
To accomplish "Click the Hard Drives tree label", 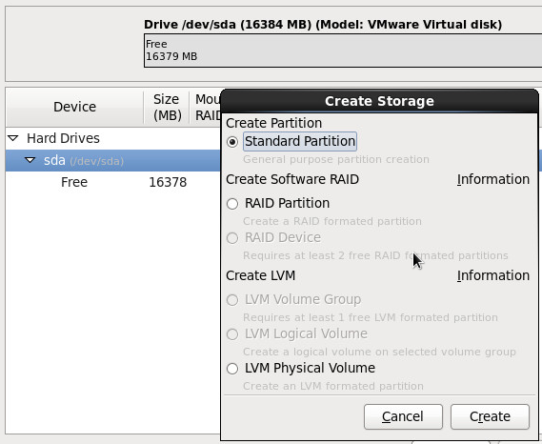I will pyautogui.click(x=63, y=138).
